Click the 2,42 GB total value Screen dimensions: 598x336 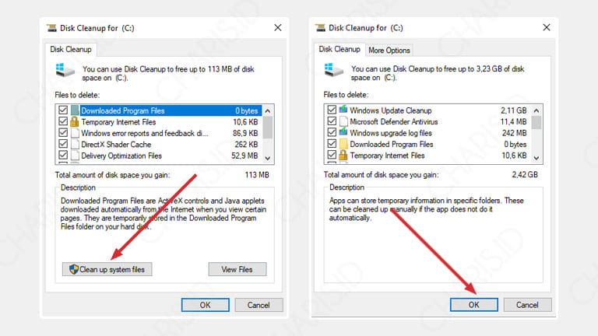coord(525,174)
